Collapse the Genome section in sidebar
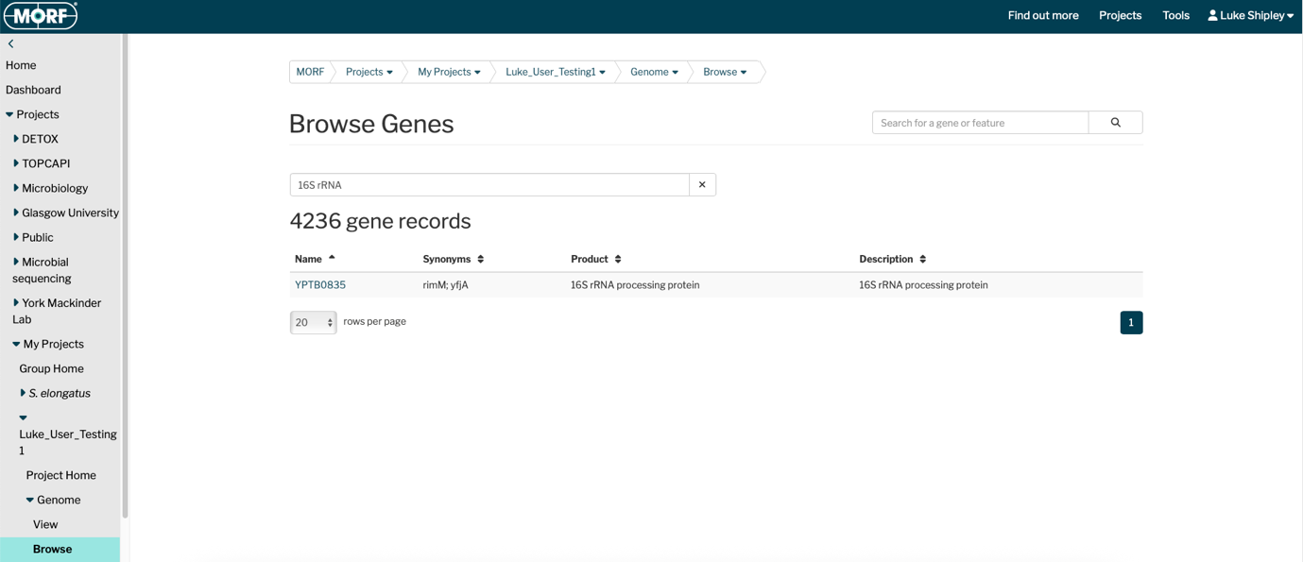Image resolution: width=1303 pixels, height=562 pixels. (x=30, y=500)
